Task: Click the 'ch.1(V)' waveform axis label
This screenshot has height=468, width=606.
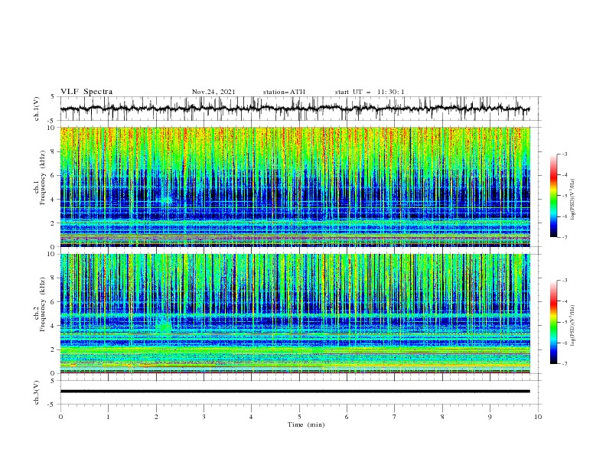Action: pos(37,109)
